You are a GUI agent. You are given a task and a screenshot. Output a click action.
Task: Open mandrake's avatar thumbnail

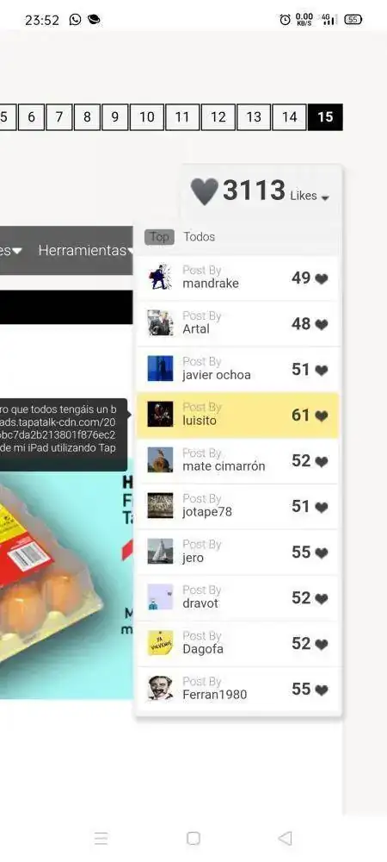(160, 277)
